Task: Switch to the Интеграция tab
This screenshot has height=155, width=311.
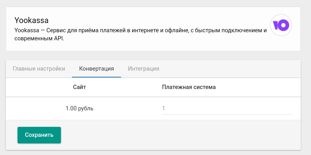Action: (x=143, y=69)
